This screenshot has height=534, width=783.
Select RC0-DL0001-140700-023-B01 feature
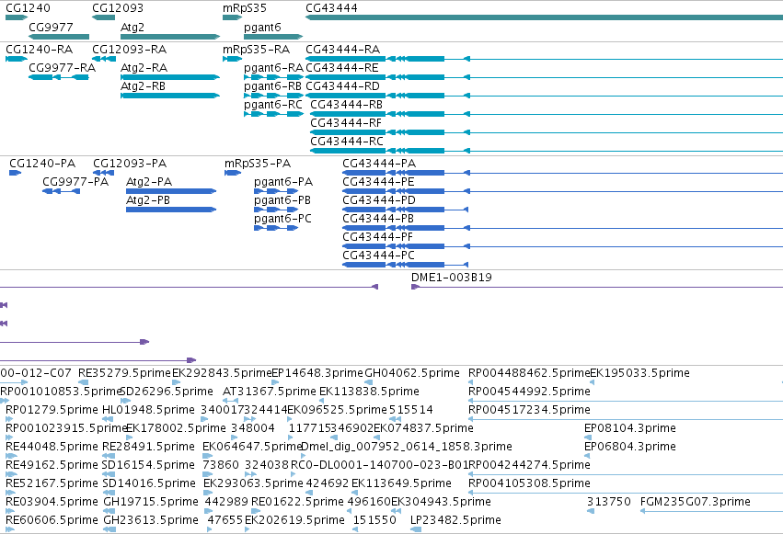(x=379, y=465)
